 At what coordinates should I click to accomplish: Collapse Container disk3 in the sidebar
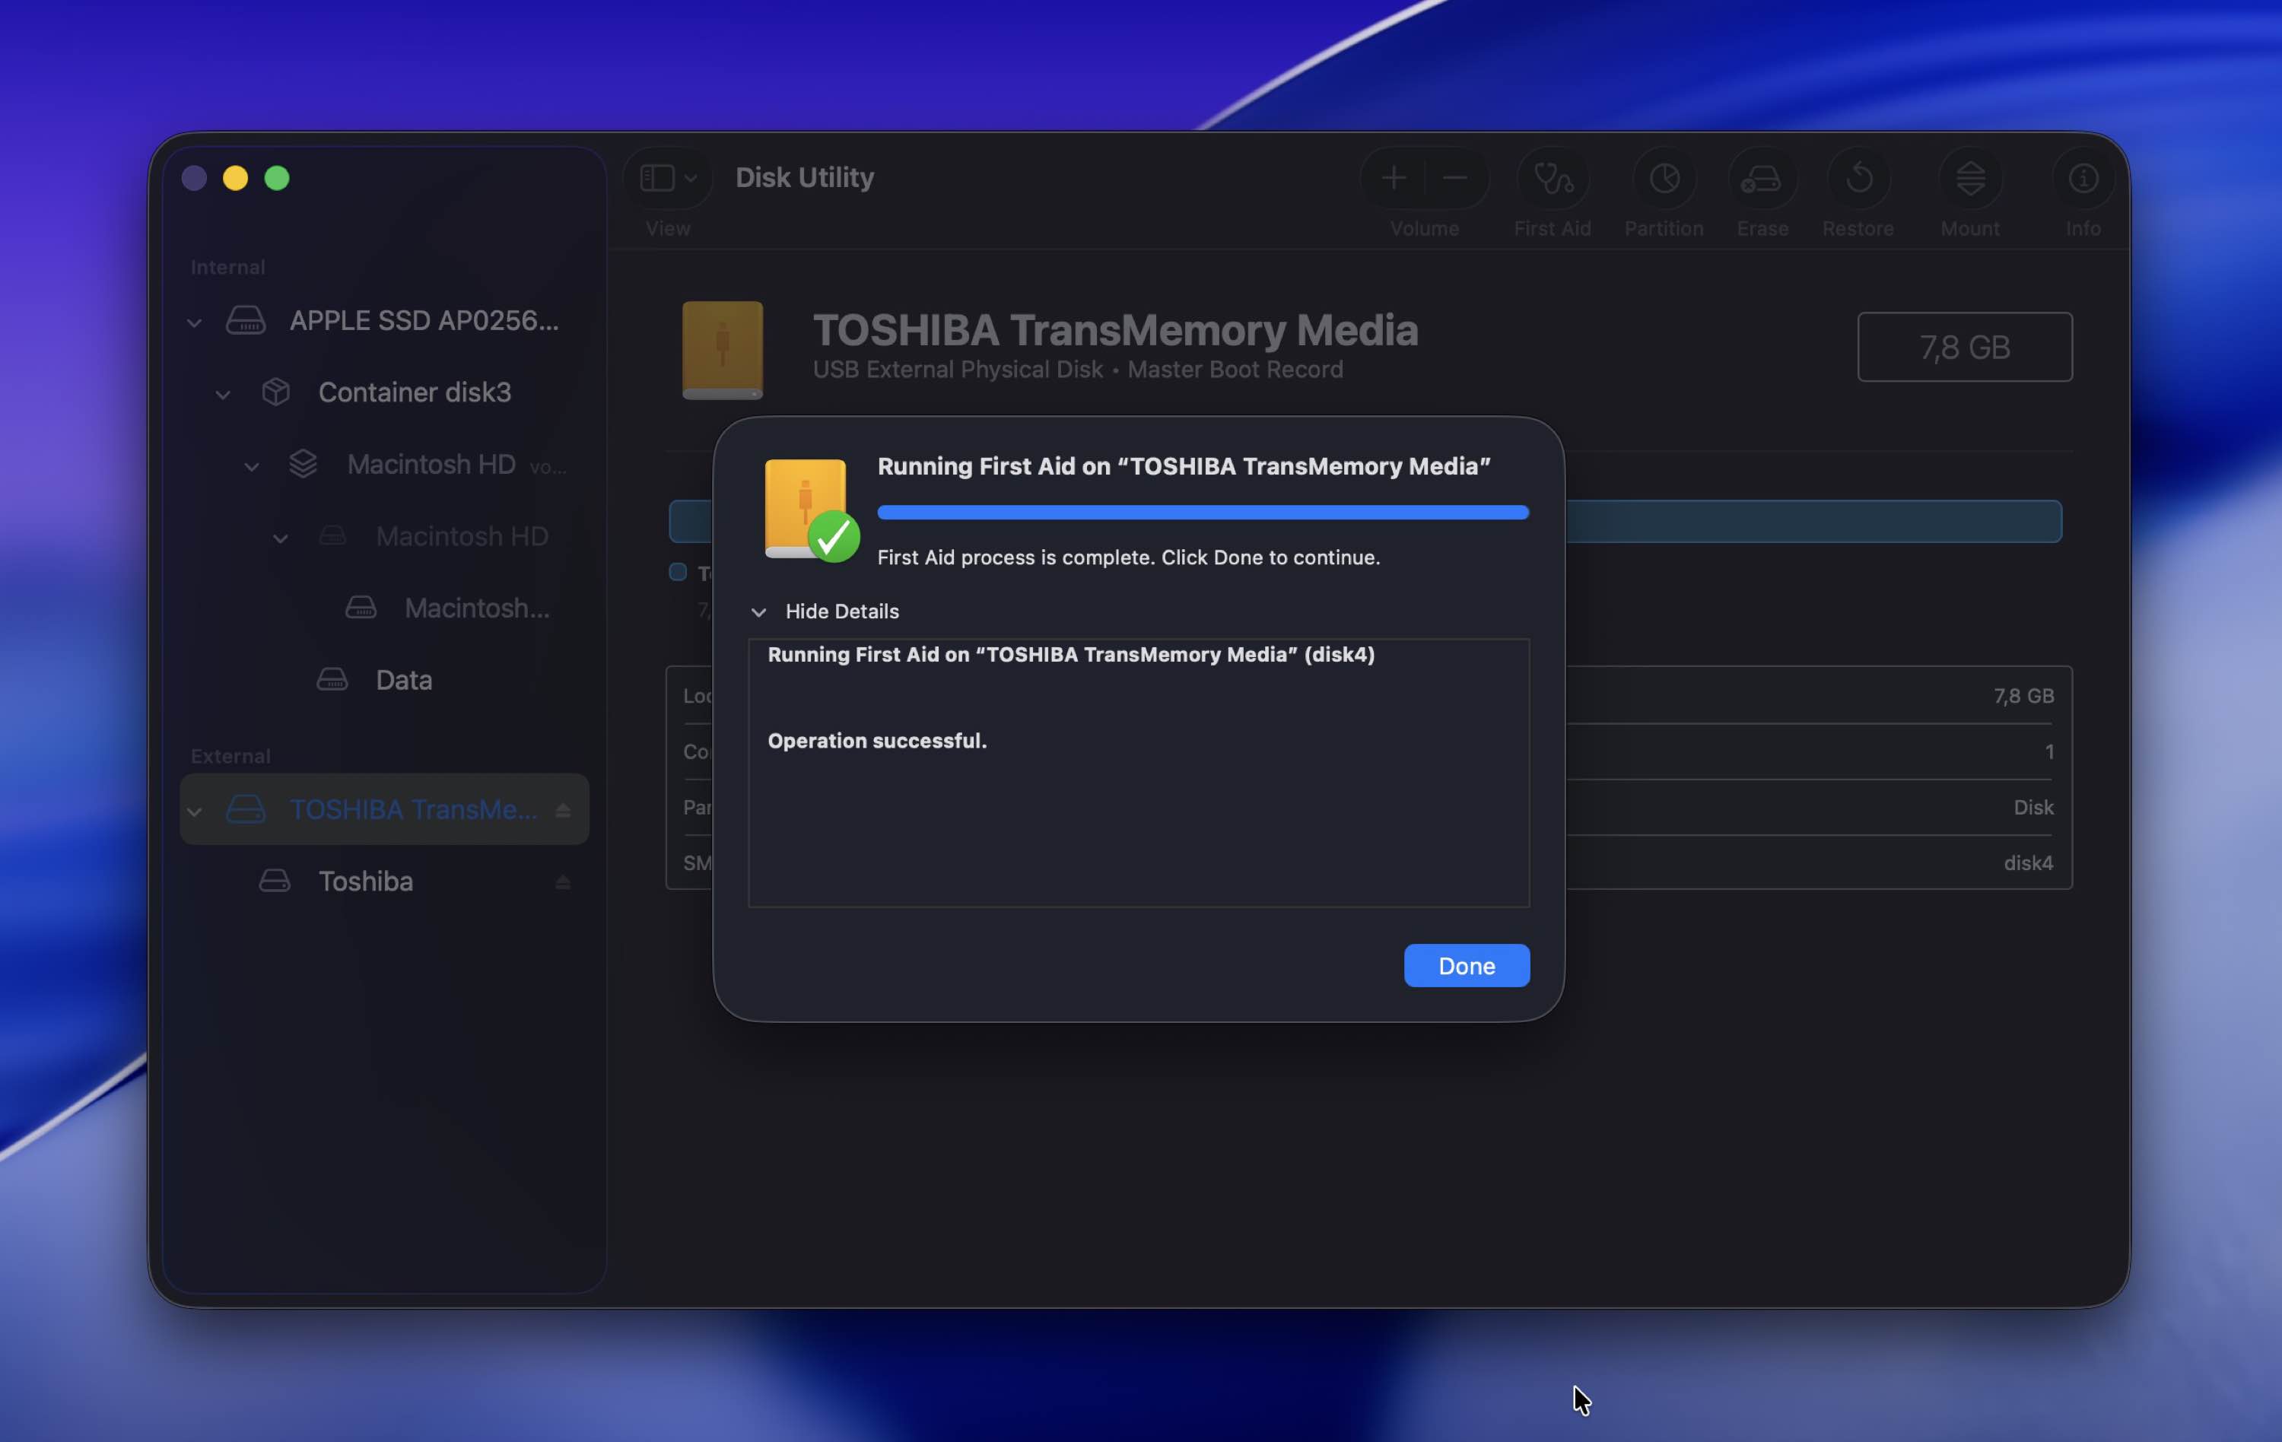coord(223,394)
